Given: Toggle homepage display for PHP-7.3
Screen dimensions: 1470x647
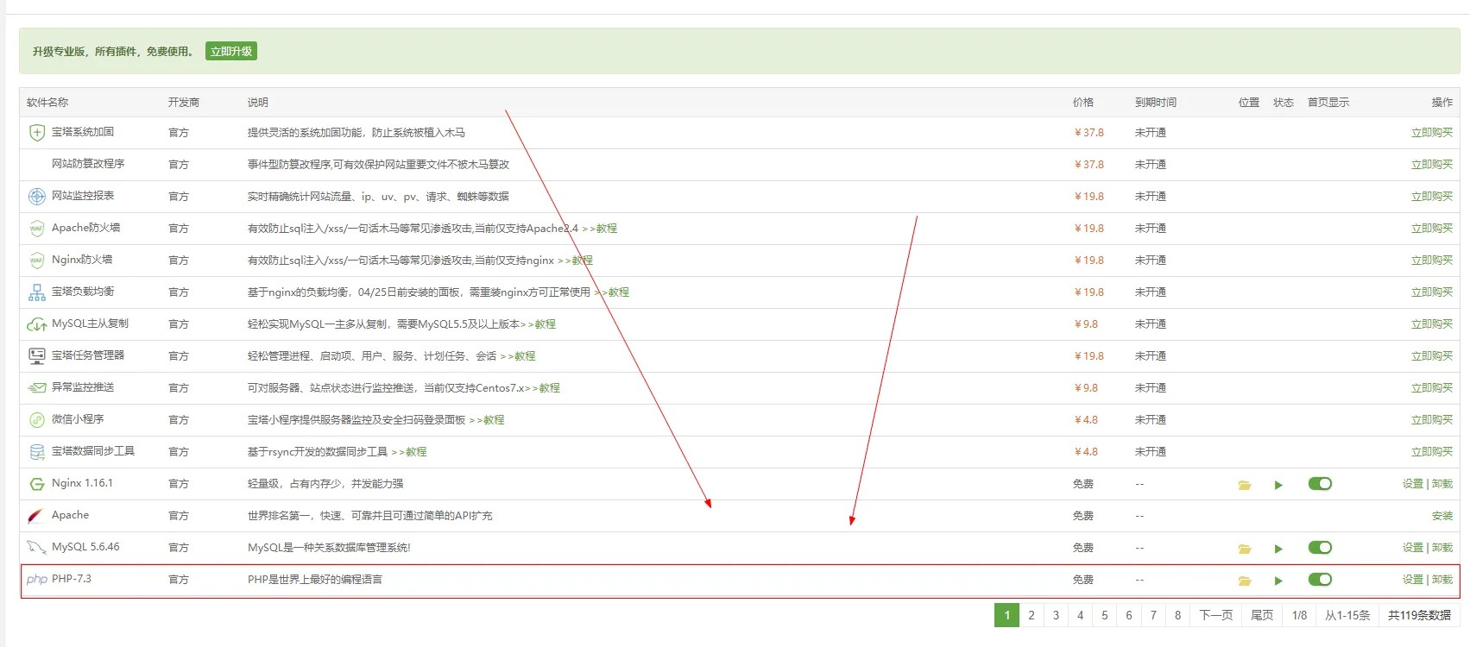Looking at the screenshot, I should [x=1320, y=580].
